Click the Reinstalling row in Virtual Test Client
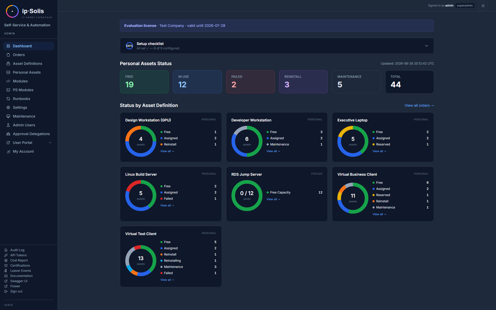Image resolution: width=496 pixels, height=310 pixels. [x=188, y=261]
